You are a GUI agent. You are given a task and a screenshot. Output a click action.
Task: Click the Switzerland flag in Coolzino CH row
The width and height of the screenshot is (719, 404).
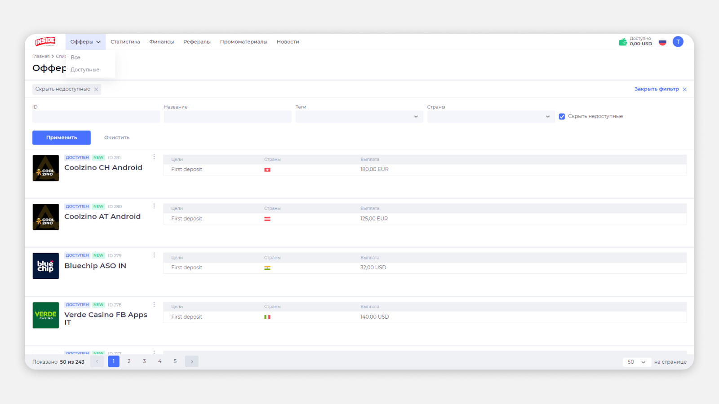[x=267, y=170]
